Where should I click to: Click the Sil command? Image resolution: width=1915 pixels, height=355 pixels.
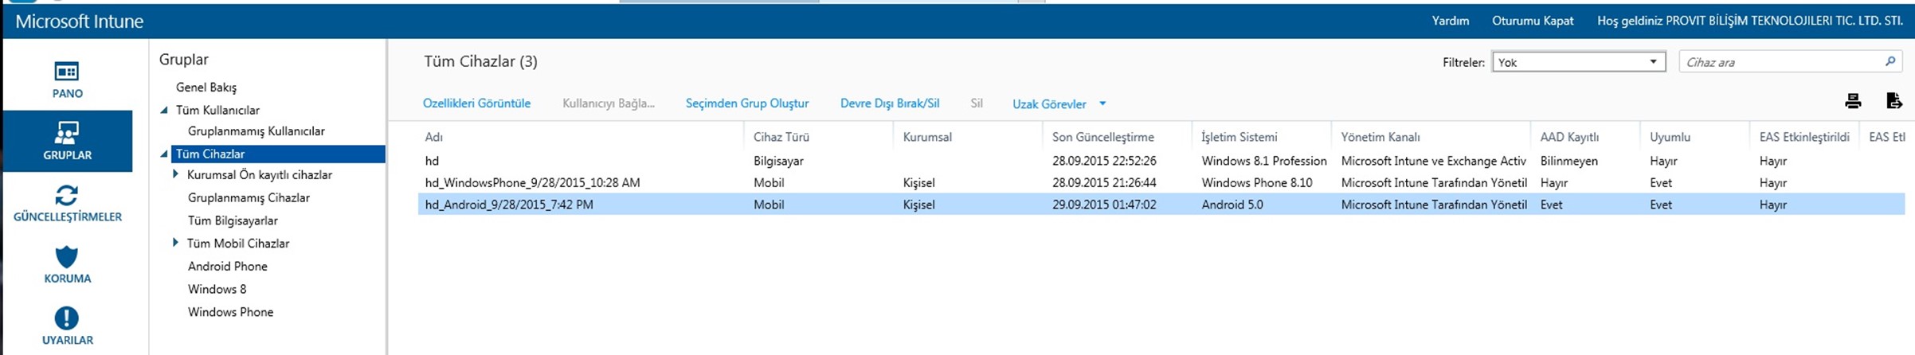click(977, 103)
